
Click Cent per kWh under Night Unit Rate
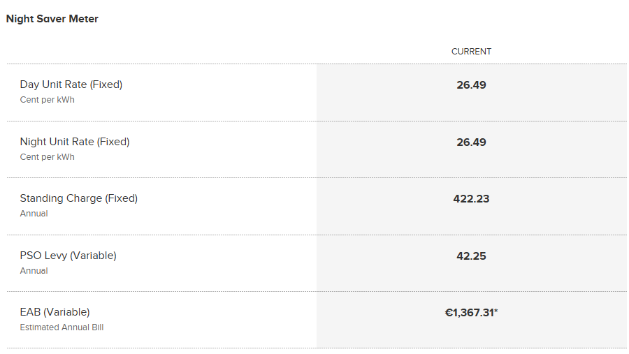click(48, 157)
